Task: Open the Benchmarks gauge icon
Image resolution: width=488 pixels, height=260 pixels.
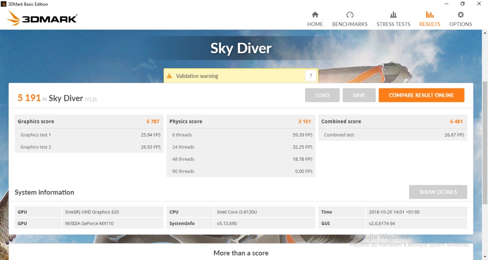Action: coord(350,15)
